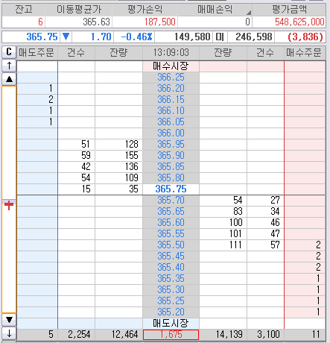The image size is (330, 343).
Task: Click the -0.46% change rate
Action: (x=136, y=37)
